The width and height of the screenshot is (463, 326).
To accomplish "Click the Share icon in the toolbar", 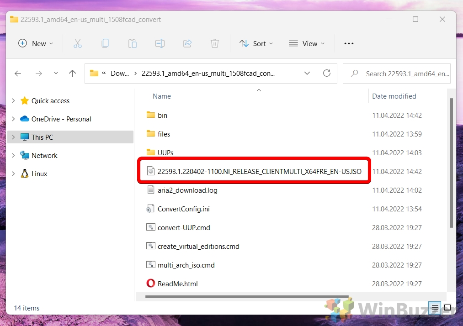I will pos(187,43).
